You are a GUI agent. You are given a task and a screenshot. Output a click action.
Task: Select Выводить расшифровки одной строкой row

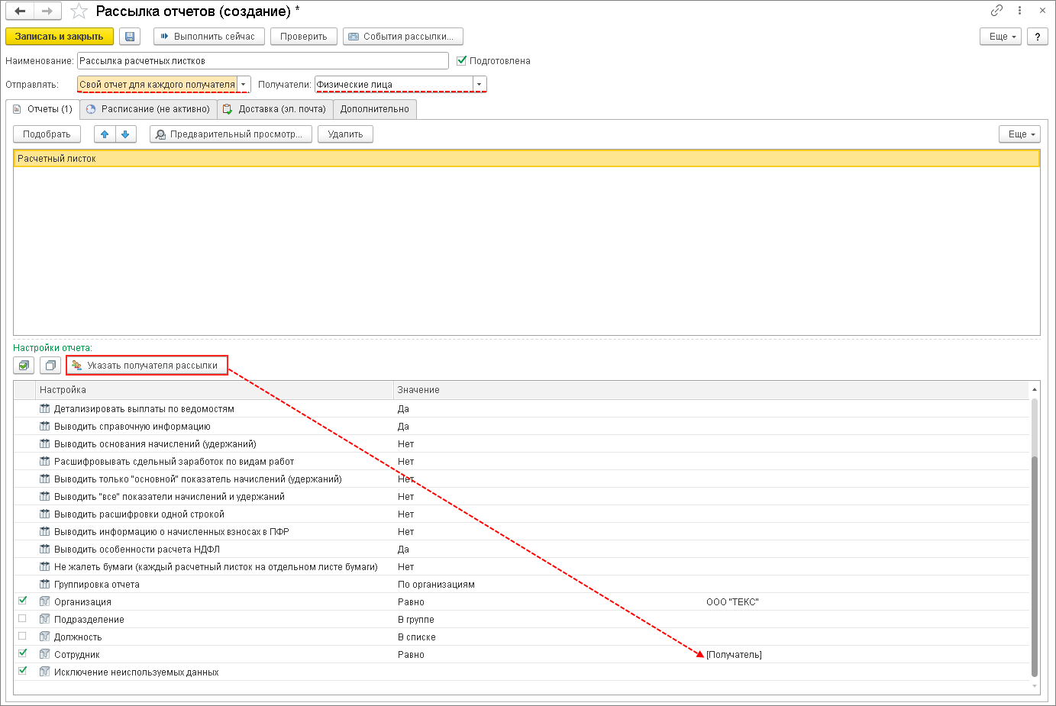point(522,514)
